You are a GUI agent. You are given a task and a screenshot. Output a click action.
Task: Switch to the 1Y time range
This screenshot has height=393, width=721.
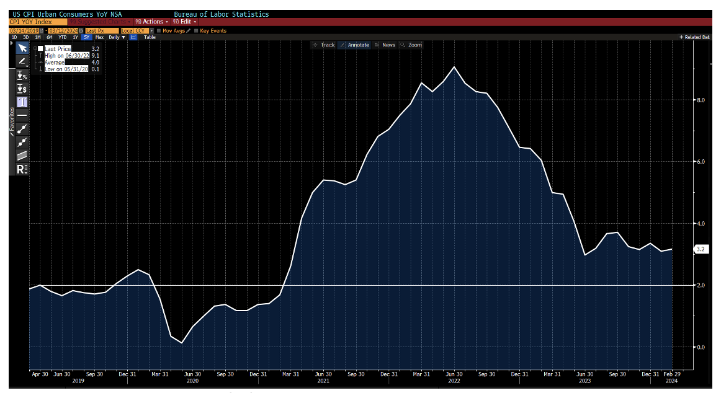click(75, 37)
